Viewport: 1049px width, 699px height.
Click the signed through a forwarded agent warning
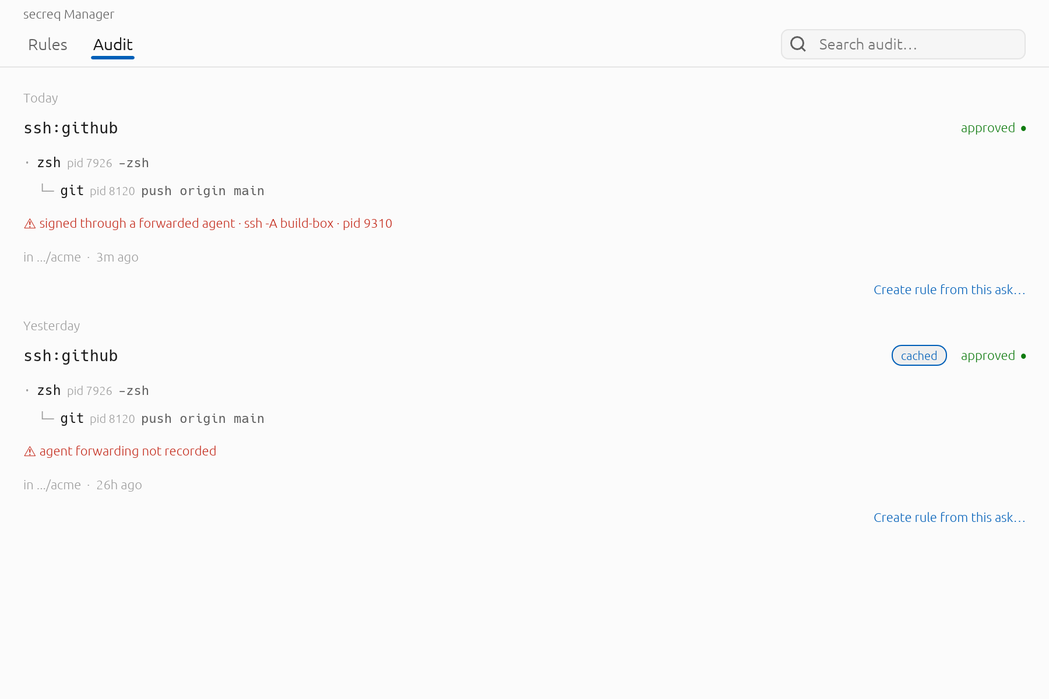click(208, 223)
